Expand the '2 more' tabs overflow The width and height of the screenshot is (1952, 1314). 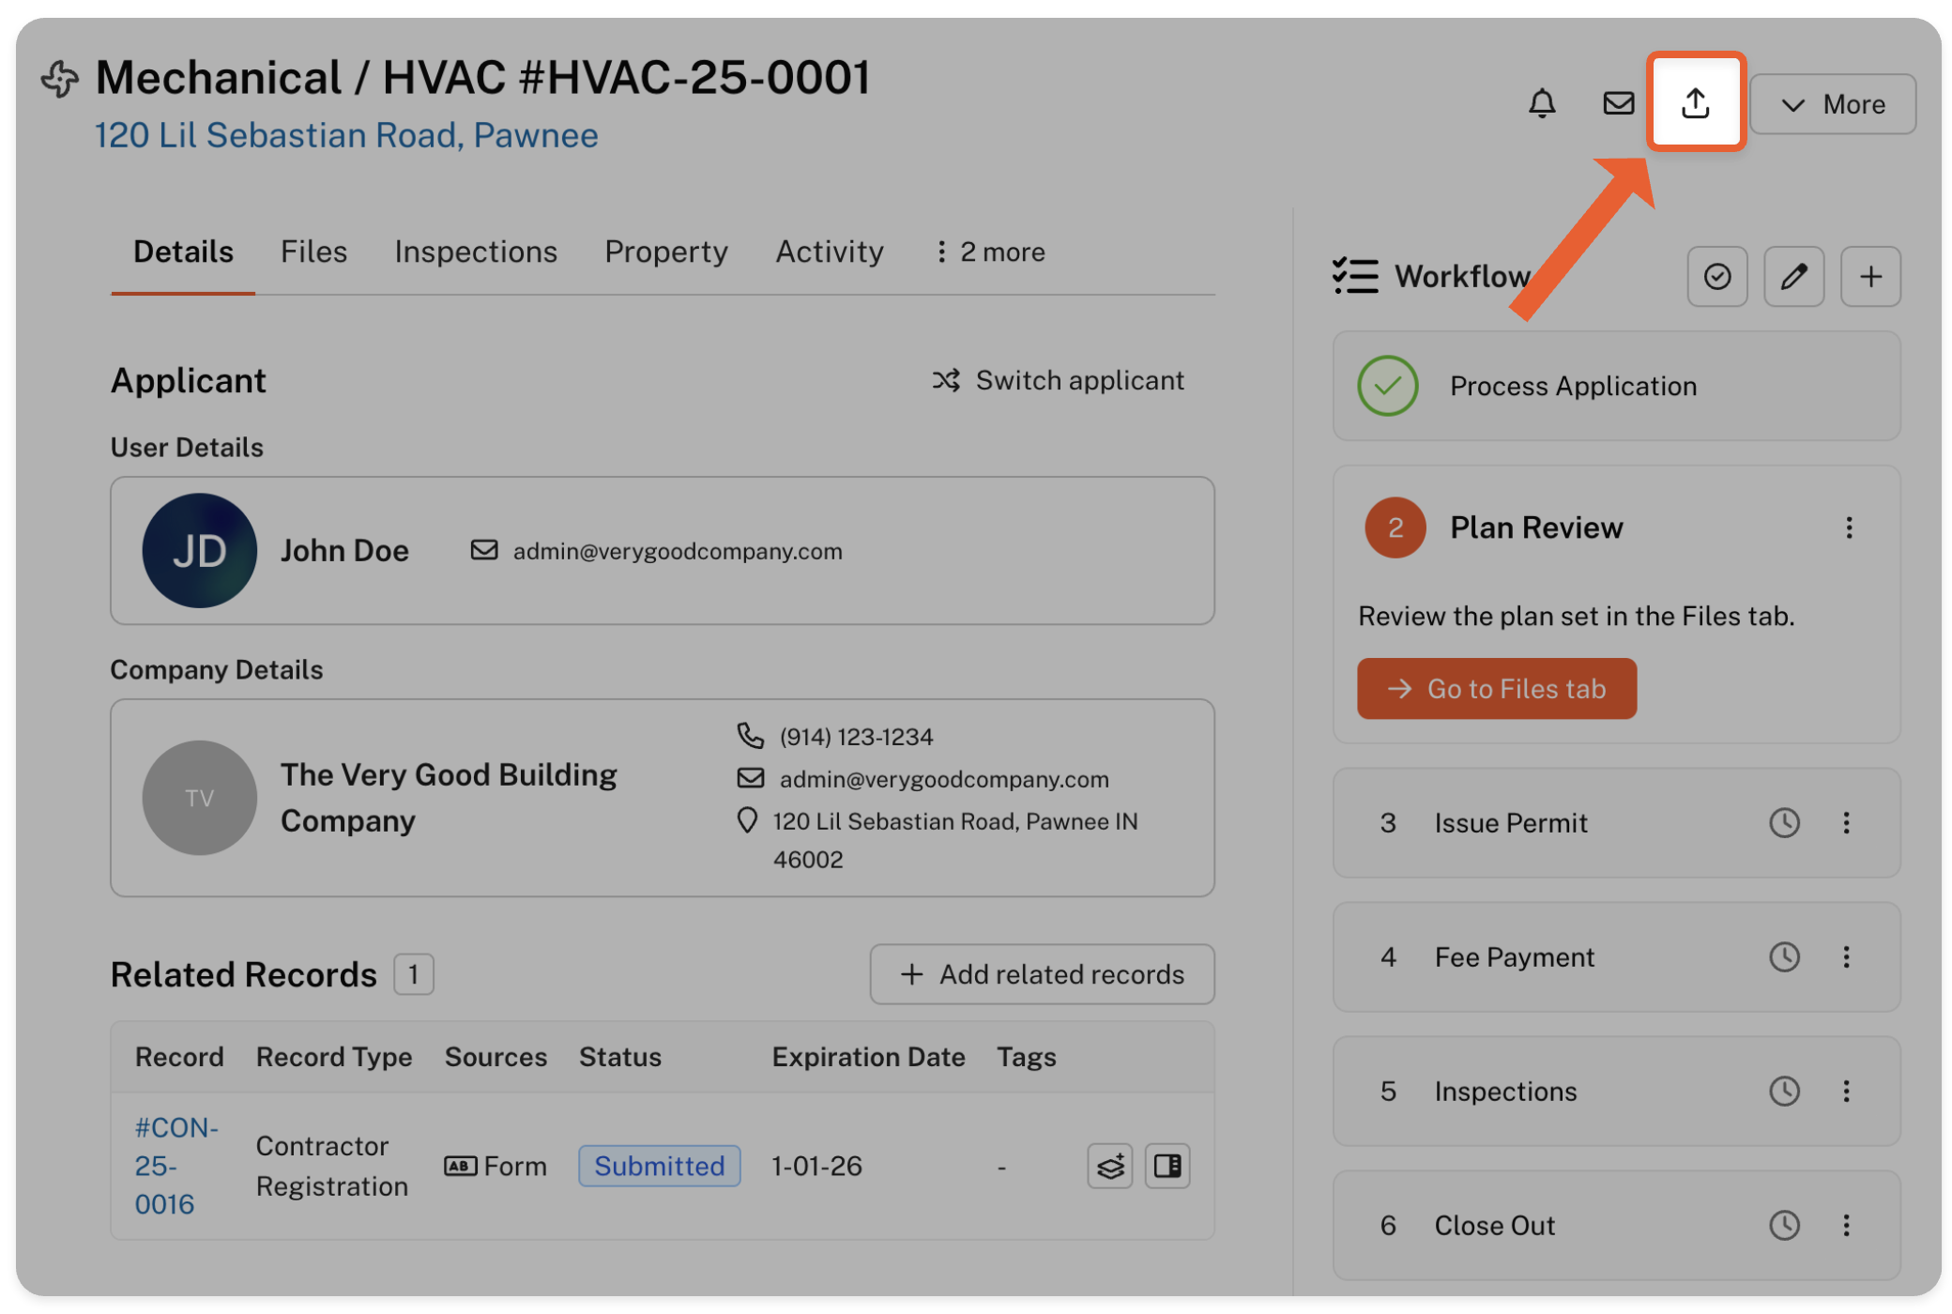click(991, 252)
